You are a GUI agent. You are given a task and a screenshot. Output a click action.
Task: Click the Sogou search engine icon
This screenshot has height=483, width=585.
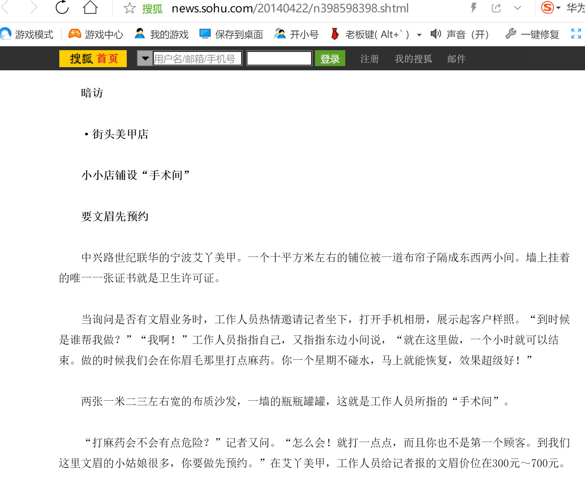click(x=548, y=7)
